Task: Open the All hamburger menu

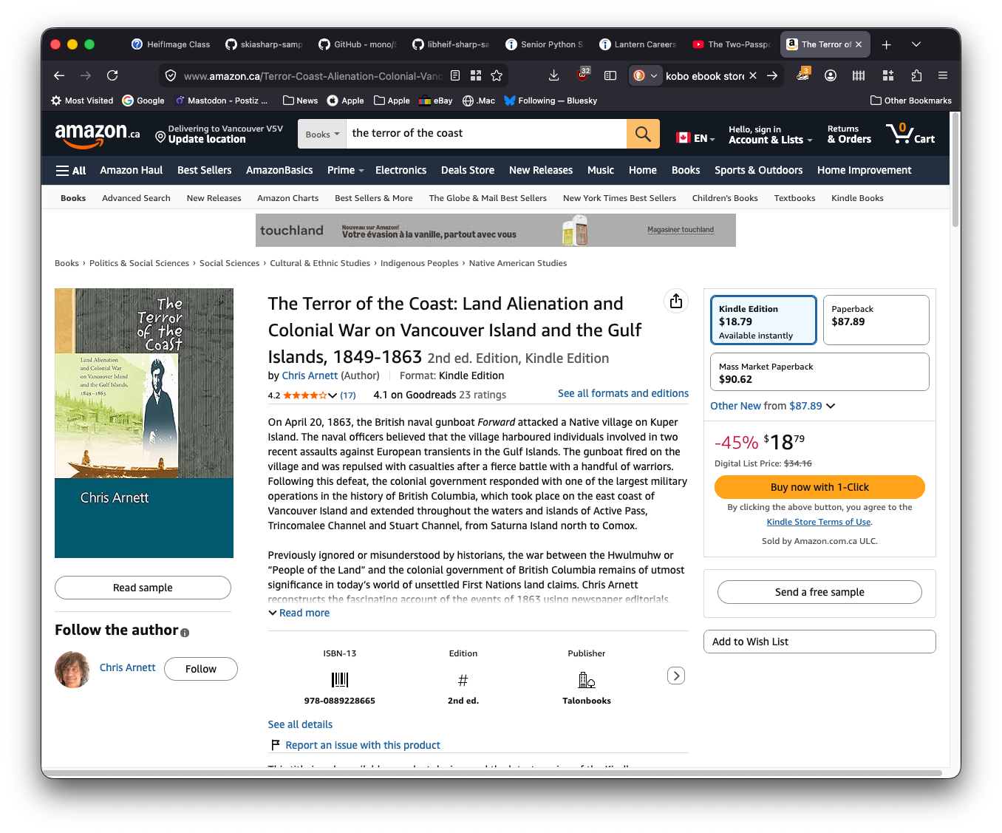Action: 71,171
